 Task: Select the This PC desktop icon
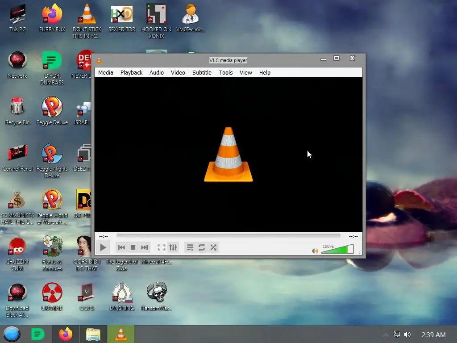[17, 18]
